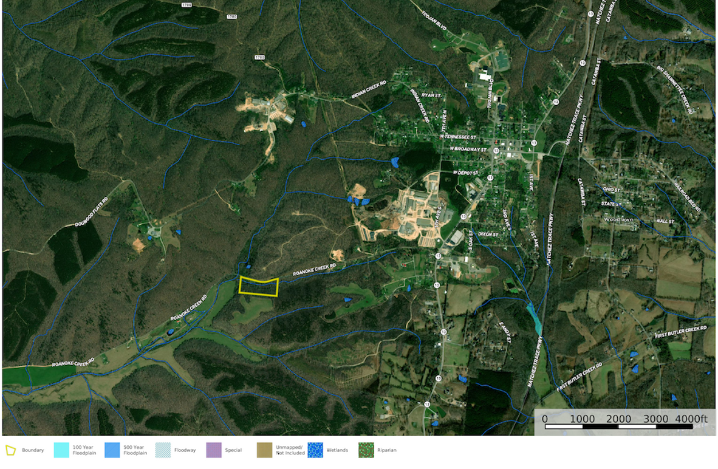Select the Wetlands pattern legend icon
Viewport: 718px width, 469px height.
point(315,450)
